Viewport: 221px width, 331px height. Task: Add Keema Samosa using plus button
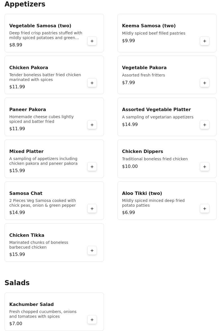pos(205,41)
